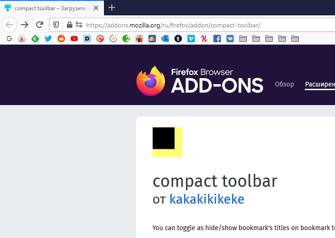
Task: Open the Расширения navigation tab
Action: tap(320, 84)
